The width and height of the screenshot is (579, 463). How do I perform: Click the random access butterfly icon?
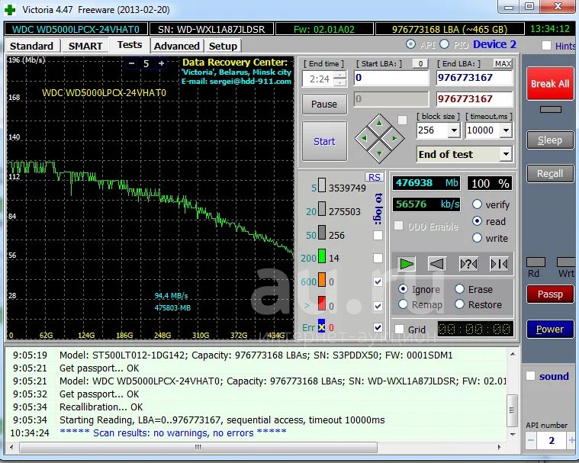[468, 264]
